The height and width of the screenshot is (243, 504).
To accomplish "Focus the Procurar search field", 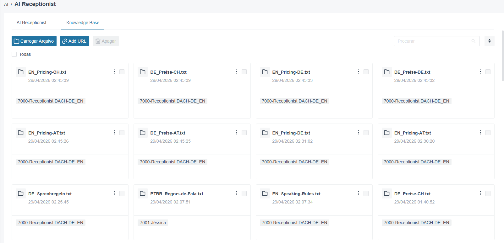I will (x=436, y=41).
